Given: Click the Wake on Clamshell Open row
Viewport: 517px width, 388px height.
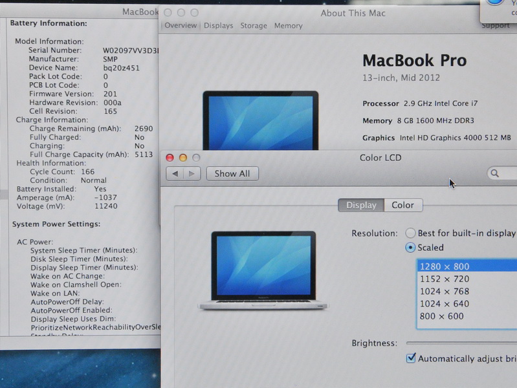Looking at the screenshot, I should pos(76,285).
